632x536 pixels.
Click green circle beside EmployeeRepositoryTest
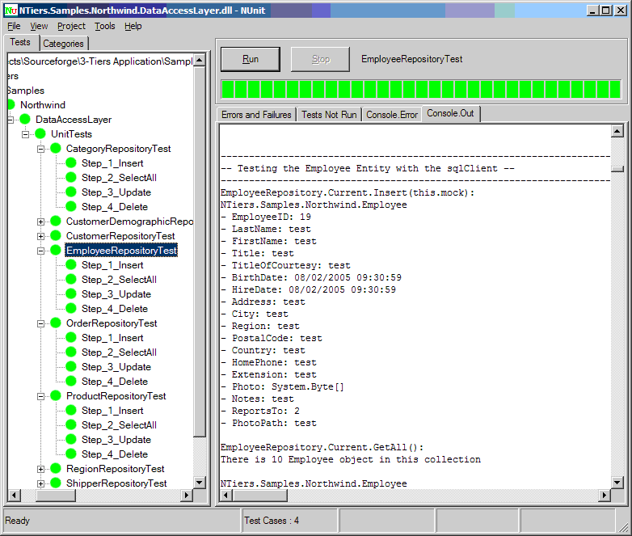(56, 250)
